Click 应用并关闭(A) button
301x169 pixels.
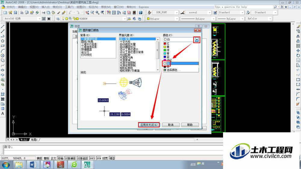(x=149, y=125)
